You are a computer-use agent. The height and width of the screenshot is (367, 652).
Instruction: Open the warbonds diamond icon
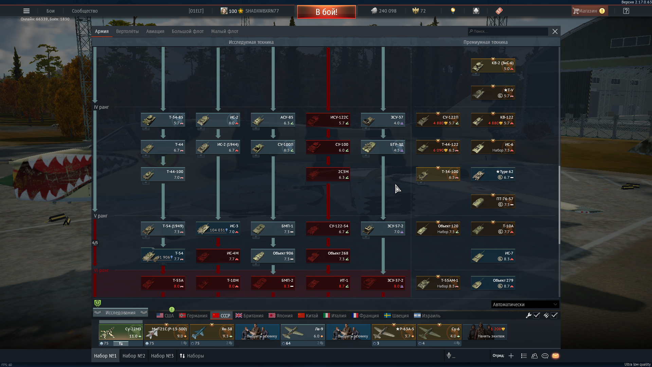coord(476,11)
